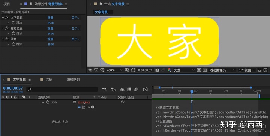This screenshot has height=136, width=270.
Task: Switch to the 项目 panel tab
Action: (7, 4)
